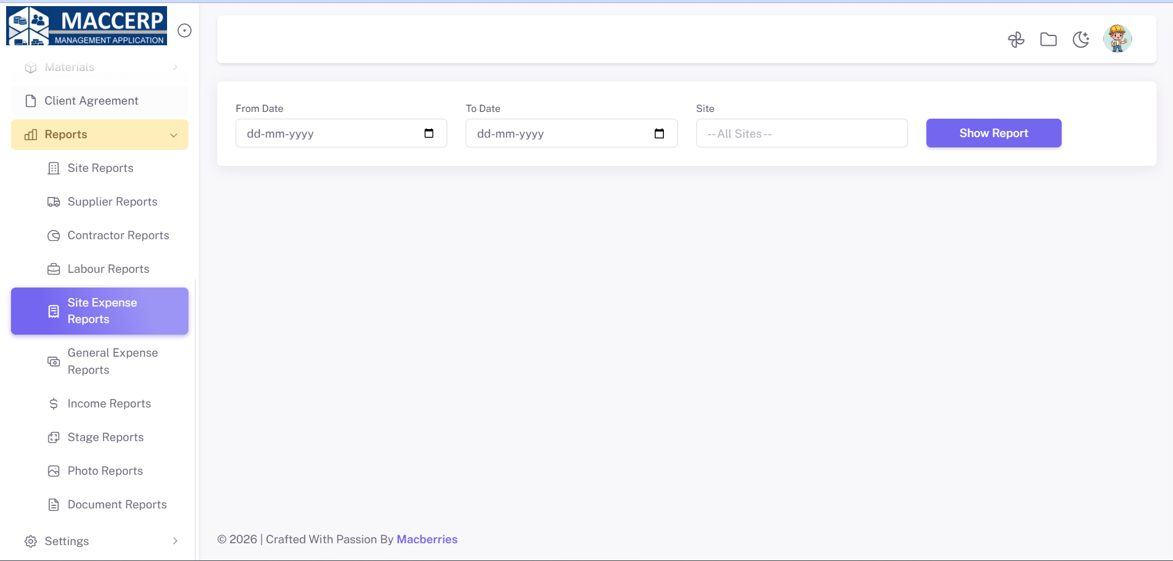Image resolution: width=1173 pixels, height=561 pixels.
Task: Collapse the Reports menu section
Action: [x=173, y=135]
